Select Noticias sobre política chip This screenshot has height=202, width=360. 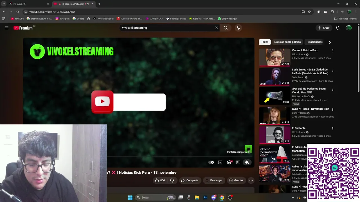tap(287, 42)
